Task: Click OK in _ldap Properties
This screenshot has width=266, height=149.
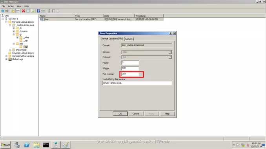Action: click(x=120, y=114)
